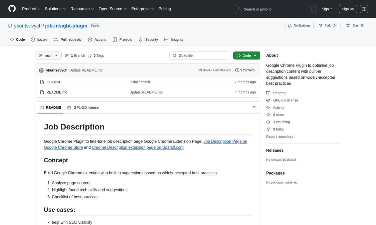Switch to the Code tab
The image size is (376, 225).
(x=18, y=39)
